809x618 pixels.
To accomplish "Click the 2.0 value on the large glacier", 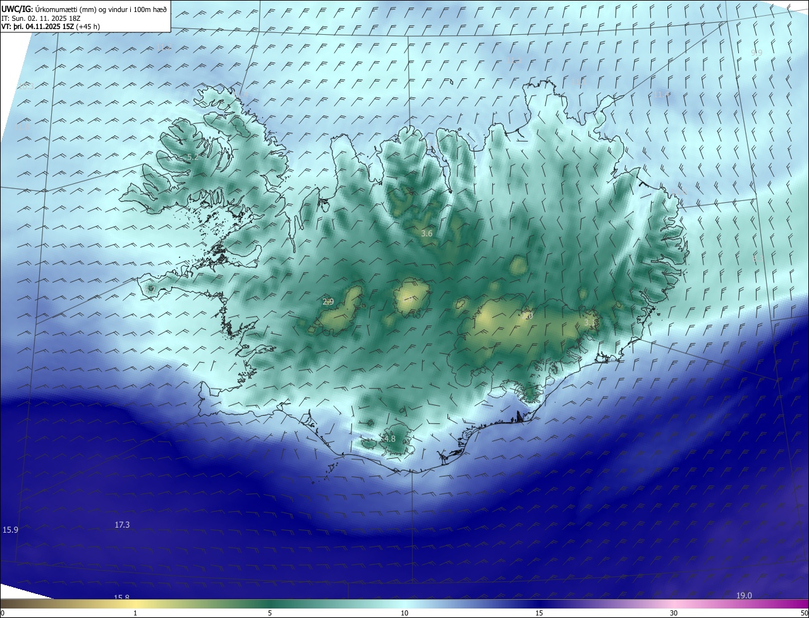I will pos(527,315).
